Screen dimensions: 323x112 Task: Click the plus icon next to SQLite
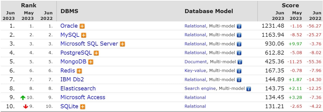coord(82,107)
